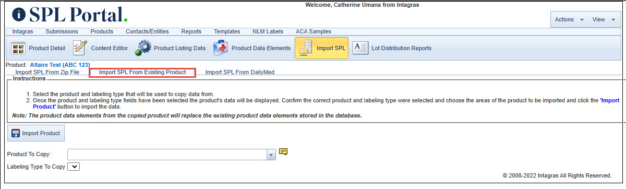Click the yellow note icon beside Product To Copy
The width and height of the screenshot is (626, 189).
click(283, 152)
